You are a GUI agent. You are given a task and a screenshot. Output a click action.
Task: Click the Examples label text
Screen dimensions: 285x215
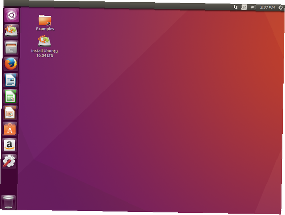45,29
